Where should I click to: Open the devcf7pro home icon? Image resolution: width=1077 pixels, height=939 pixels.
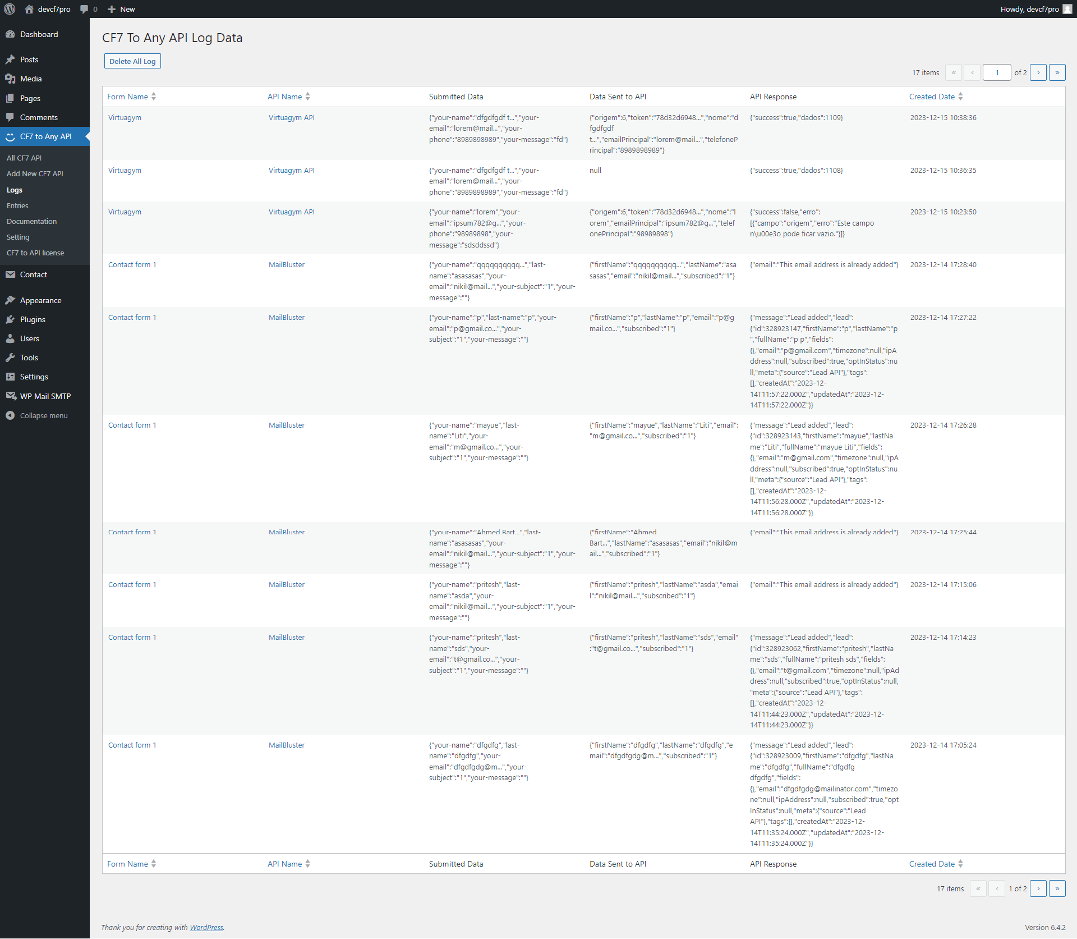(29, 9)
